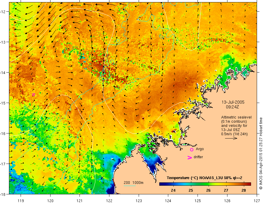Click the 'drifter' legend label
The height and width of the screenshot is (203, 263).
pyautogui.click(x=198, y=157)
